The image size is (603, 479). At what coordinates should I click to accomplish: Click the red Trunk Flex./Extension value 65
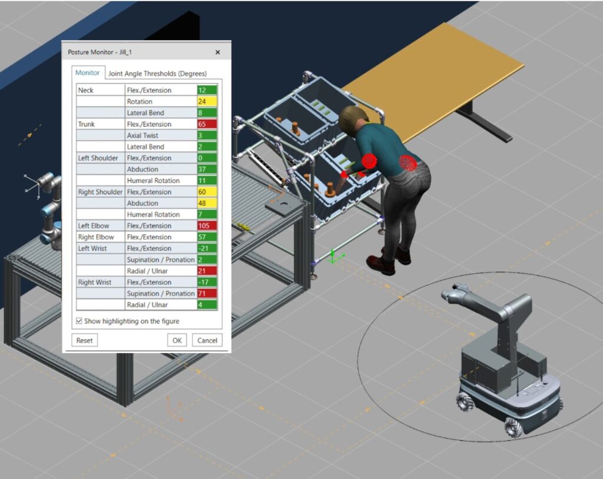tap(207, 124)
